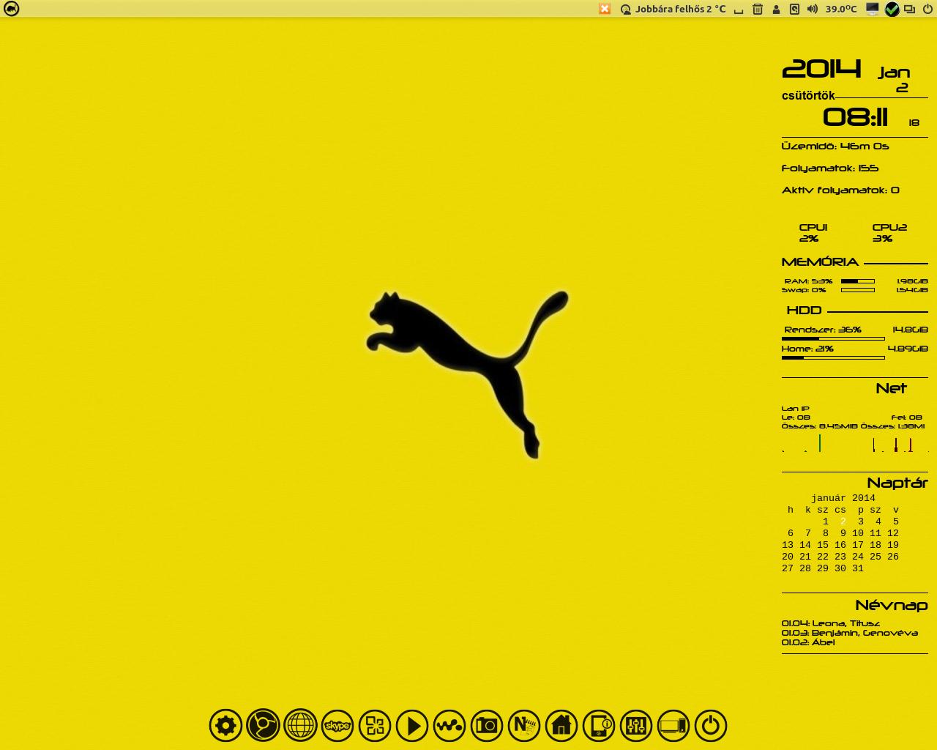Click the 39.0°C temperature sensor indicator

coord(841,9)
